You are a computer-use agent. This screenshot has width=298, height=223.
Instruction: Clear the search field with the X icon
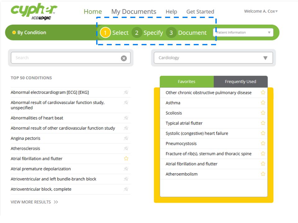click(x=124, y=58)
